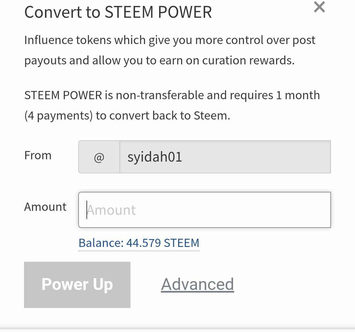Viewport: 355px width, 332px height.
Task: Close the Convert to STEEM POWER dialog
Action: [319, 7]
